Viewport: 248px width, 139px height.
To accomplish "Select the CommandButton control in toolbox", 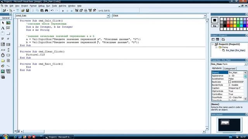I will click(x=8, y=34).
